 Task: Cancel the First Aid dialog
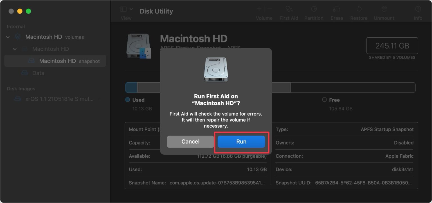pyautogui.click(x=190, y=142)
